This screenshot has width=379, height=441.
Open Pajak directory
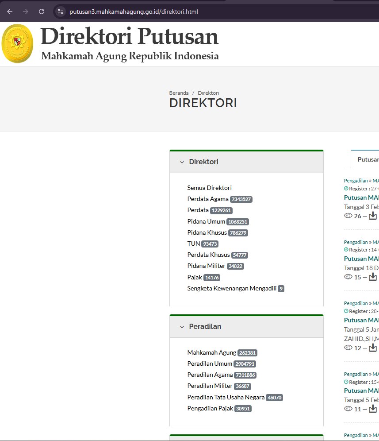click(x=195, y=277)
